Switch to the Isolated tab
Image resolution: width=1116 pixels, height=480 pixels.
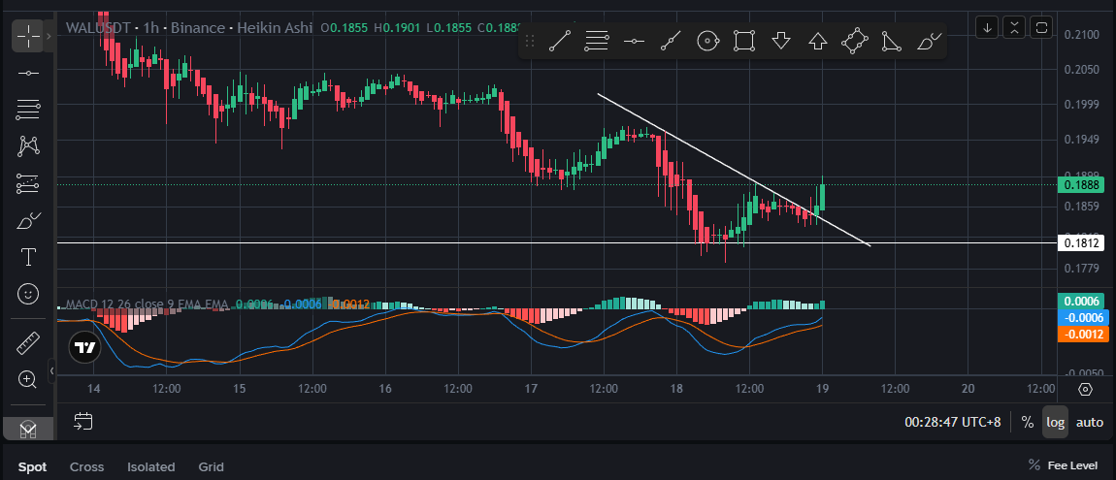150,466
